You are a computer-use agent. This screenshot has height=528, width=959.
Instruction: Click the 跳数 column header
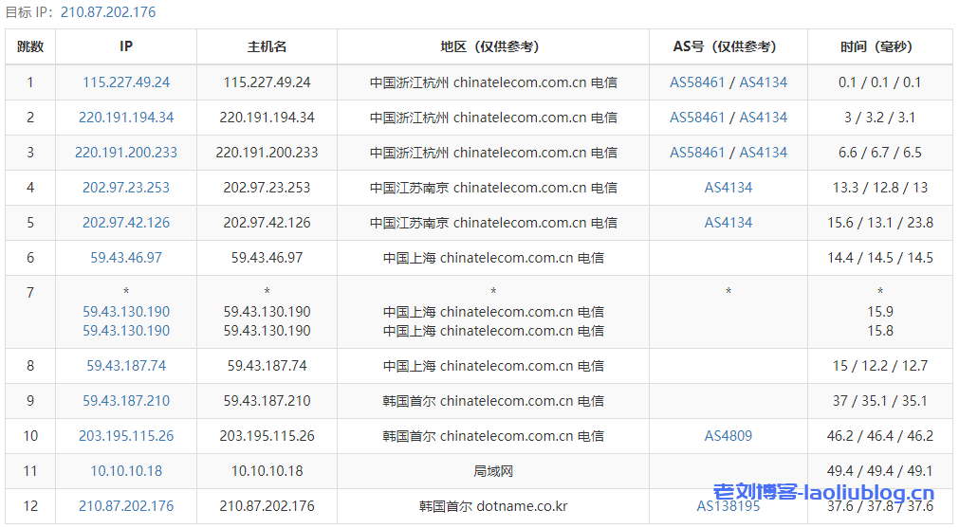30,46
